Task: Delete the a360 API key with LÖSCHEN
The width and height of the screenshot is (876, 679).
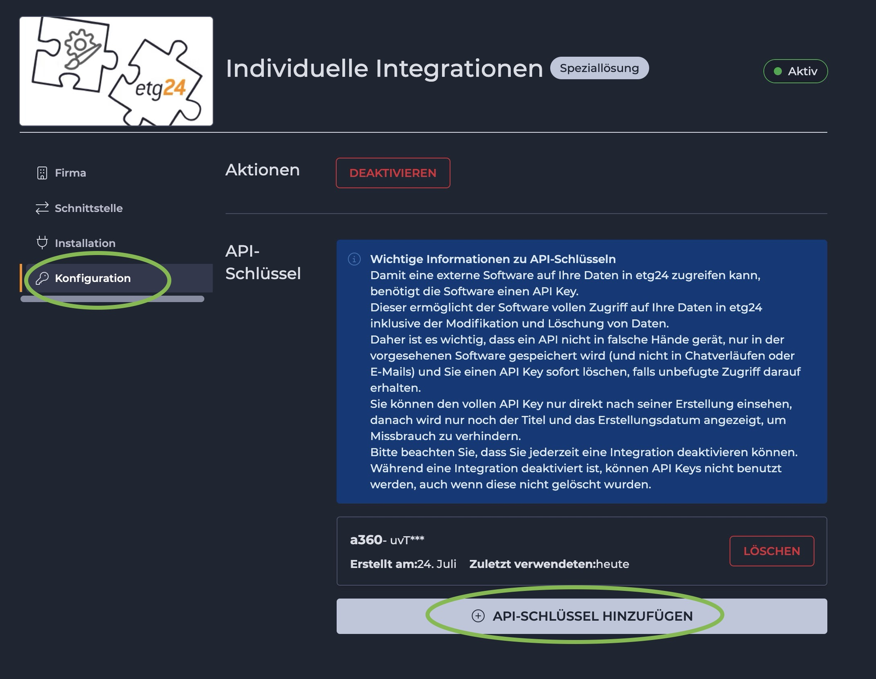Action: 772,551
